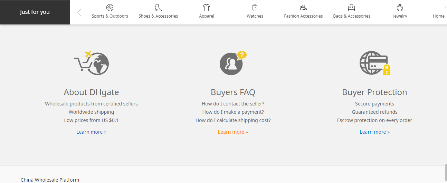
Task: Click the Buyers FAQ heading
Action: 233,92
